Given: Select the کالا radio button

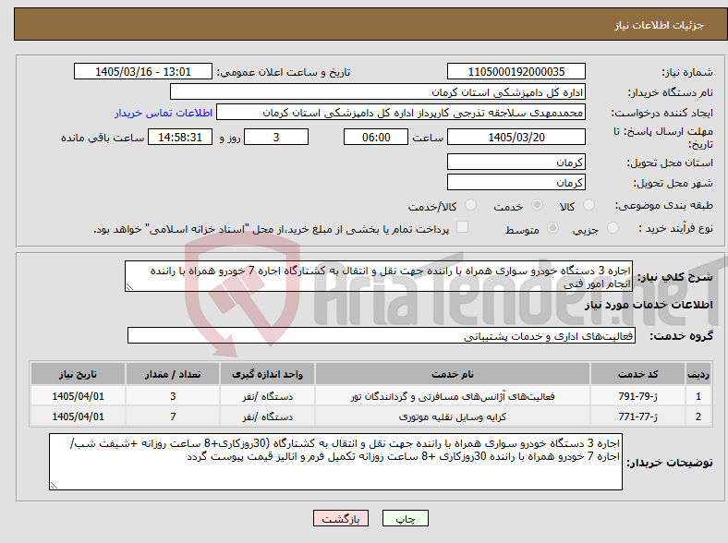Looking at the screenshot, I should pos(588,205).
